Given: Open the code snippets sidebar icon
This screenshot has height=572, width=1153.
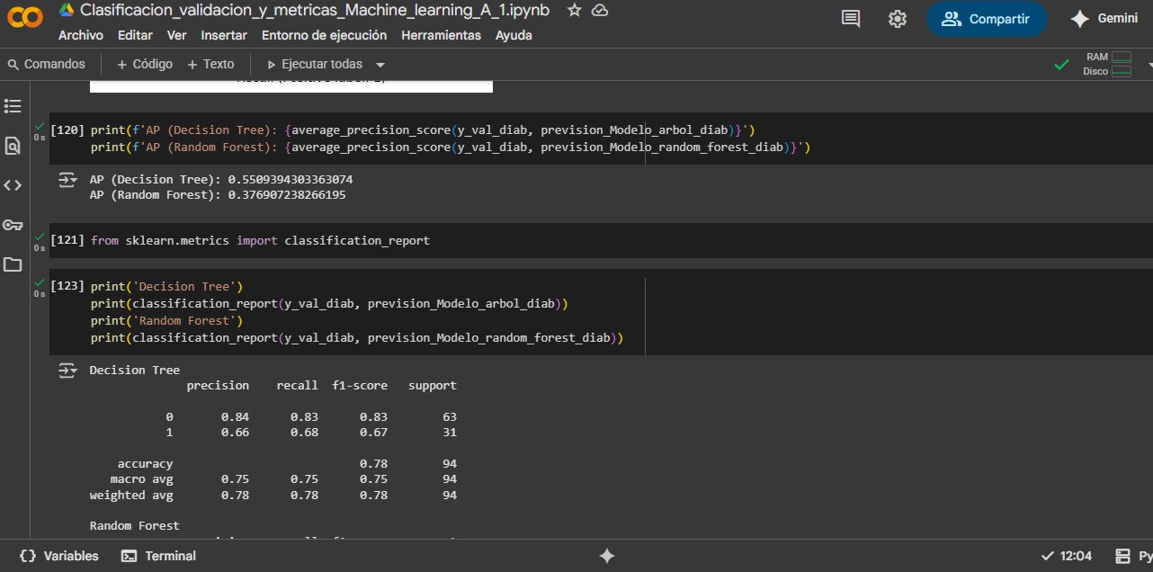Looking at the screenshot, I should click(x=13, y=185).
